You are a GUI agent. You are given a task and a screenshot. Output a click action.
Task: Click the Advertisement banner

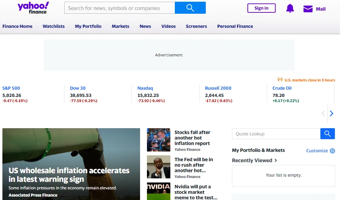169,55
